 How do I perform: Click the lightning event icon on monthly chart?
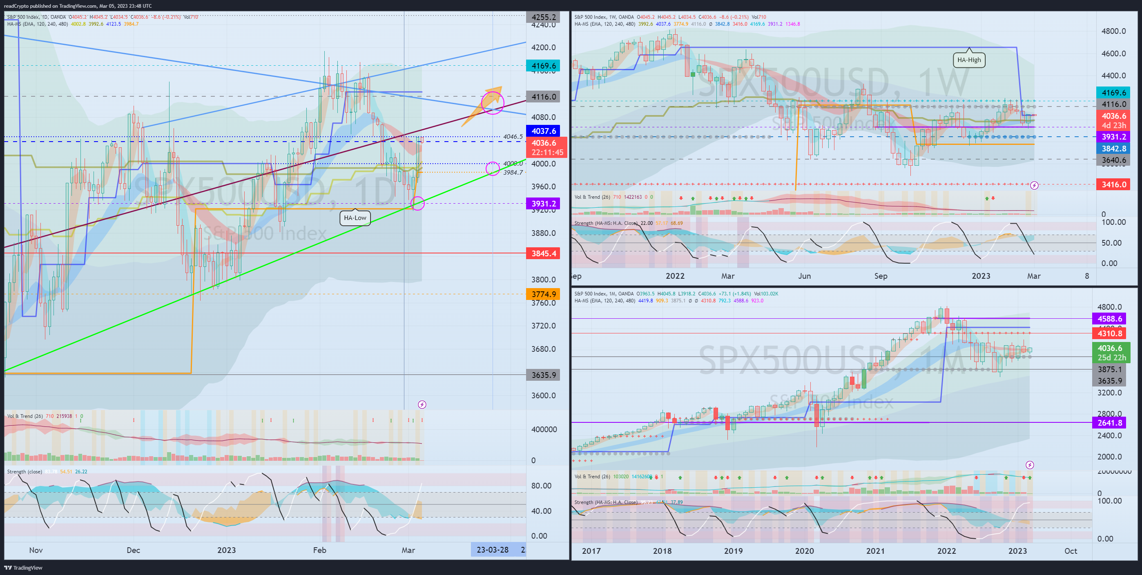[1030, 465]
